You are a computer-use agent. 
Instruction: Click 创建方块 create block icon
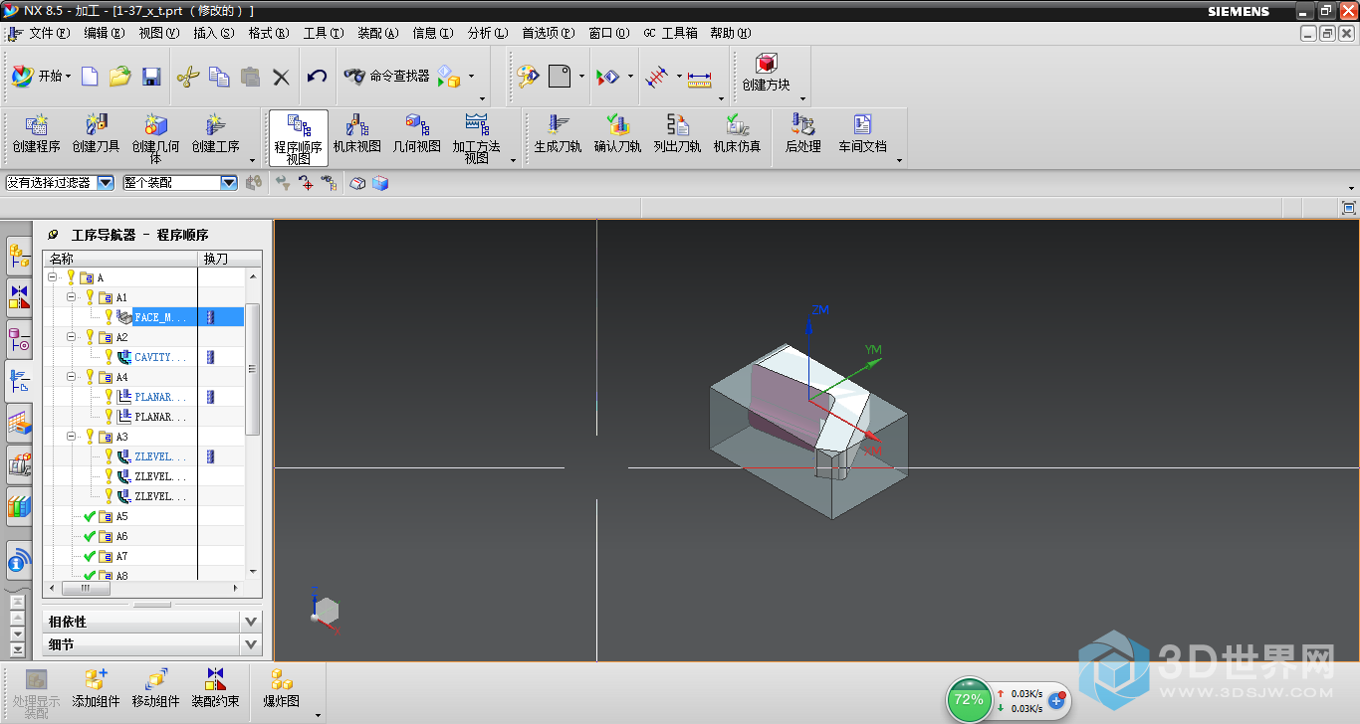click(x=767, y=73)
